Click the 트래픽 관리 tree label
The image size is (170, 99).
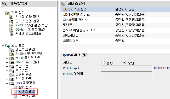point(24,74)
